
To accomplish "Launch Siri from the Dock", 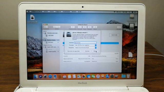I will click(40, 77).
